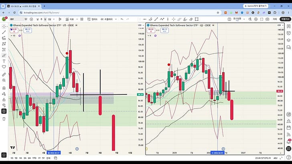Image resolution: width=292 pixels, height=164 pixels.
Task: Activate the zoom in tool
Action: [x=4, y=80]
